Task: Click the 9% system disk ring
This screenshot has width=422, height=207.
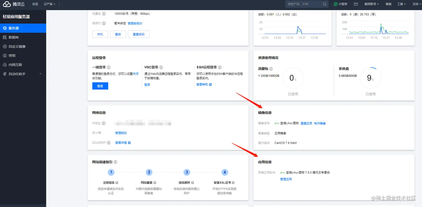Action: 371,78
